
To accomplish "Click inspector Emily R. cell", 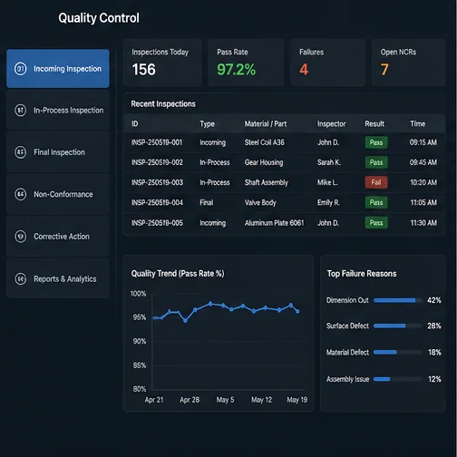I will 328,202.
